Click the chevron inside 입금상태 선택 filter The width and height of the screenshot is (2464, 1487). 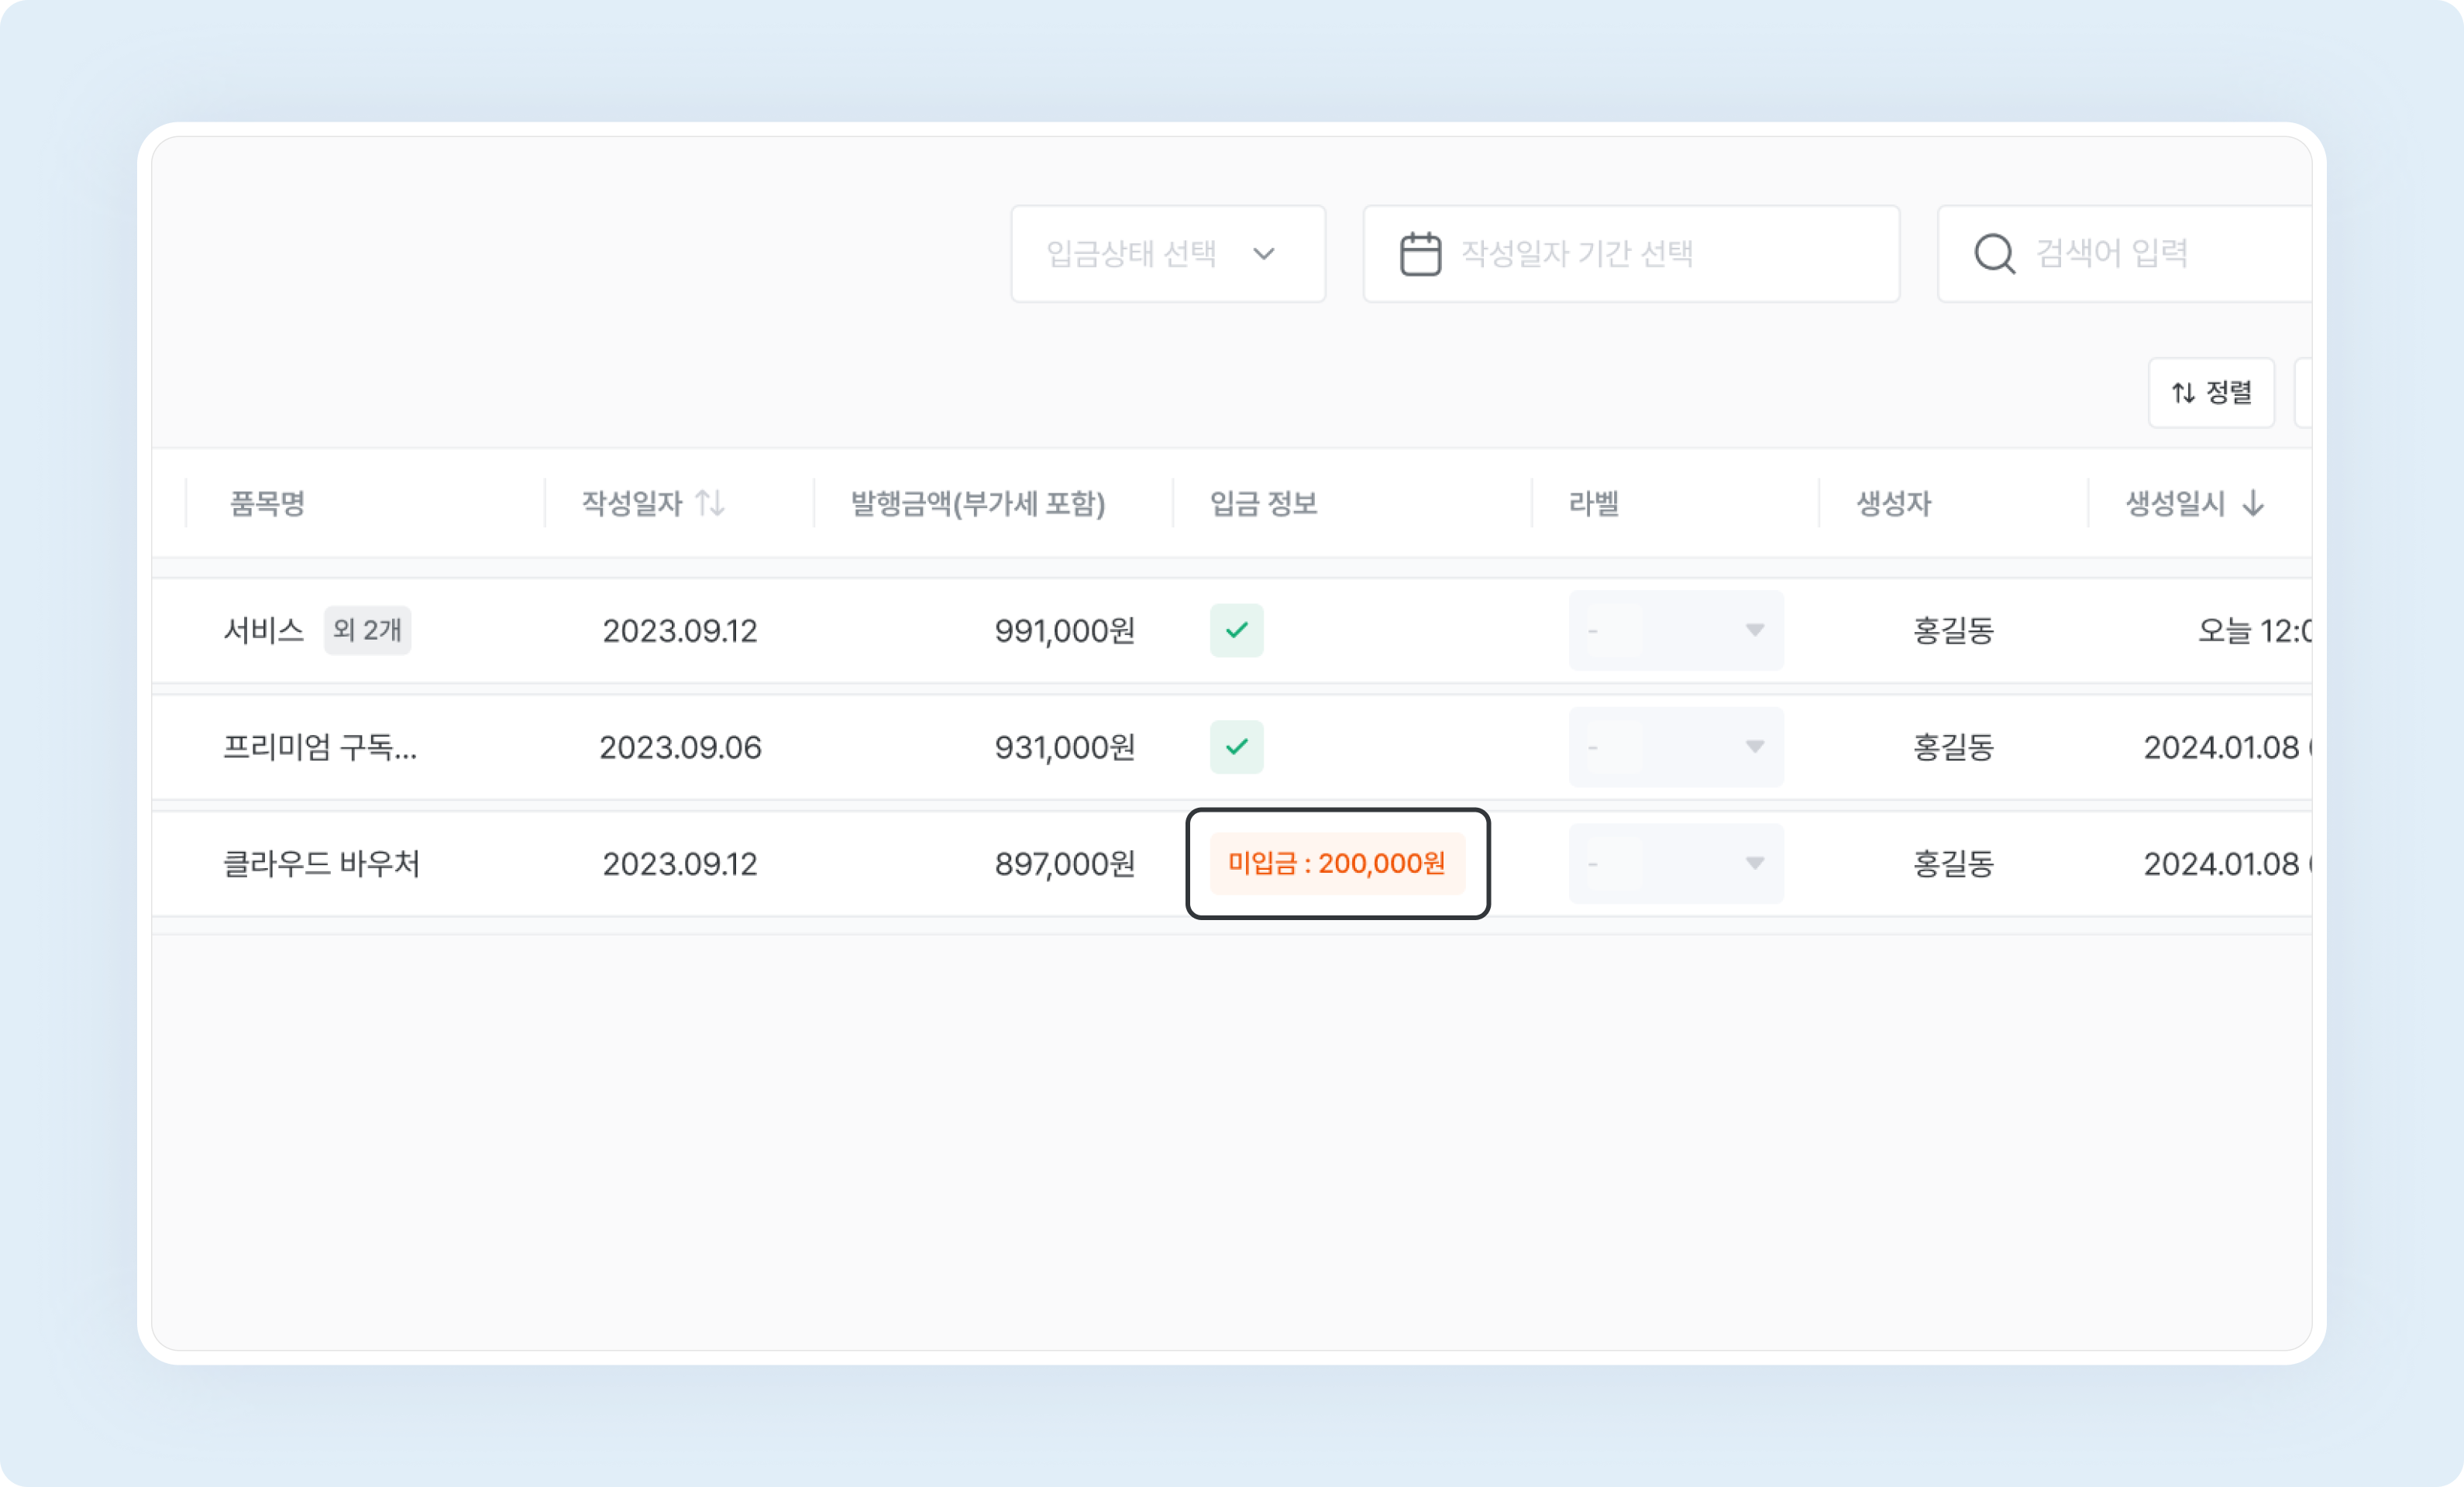[x=1265, y=254]
